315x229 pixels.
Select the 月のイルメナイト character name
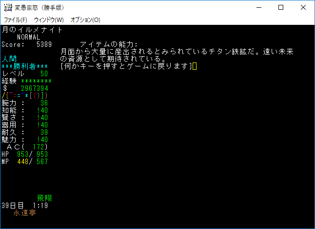(x=32, y=30)
